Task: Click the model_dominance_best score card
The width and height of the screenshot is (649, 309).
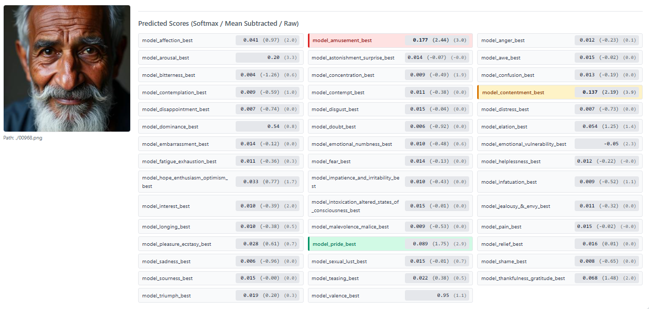Action: [x=220, y=127]
